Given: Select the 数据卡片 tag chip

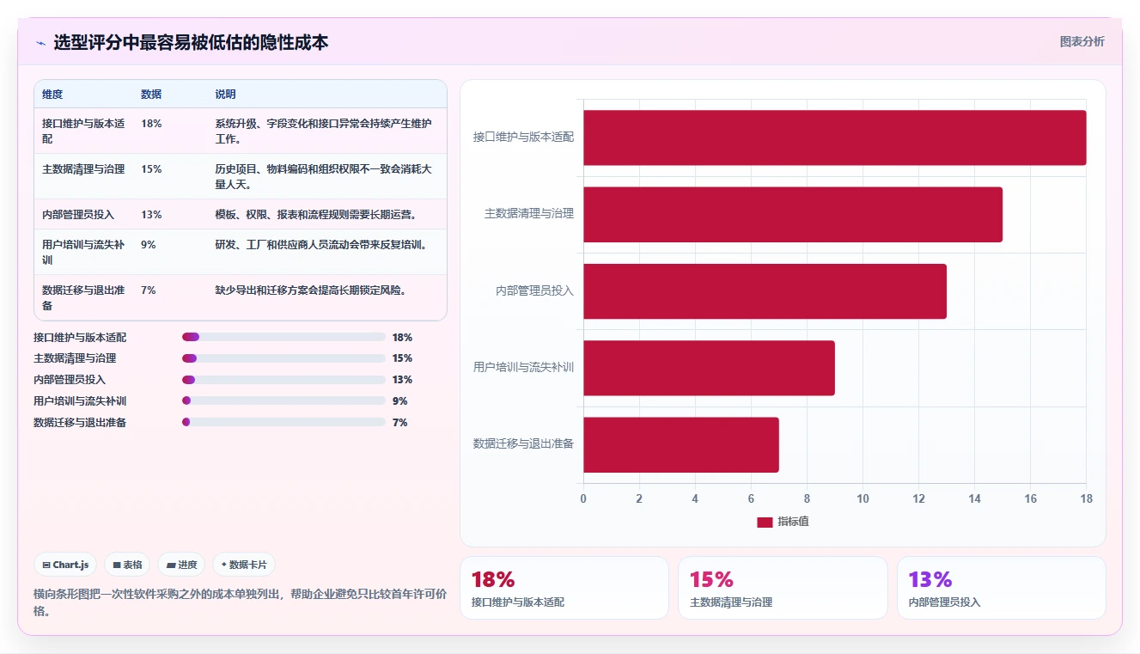Looking at the screenshot, I should [244, 565].
